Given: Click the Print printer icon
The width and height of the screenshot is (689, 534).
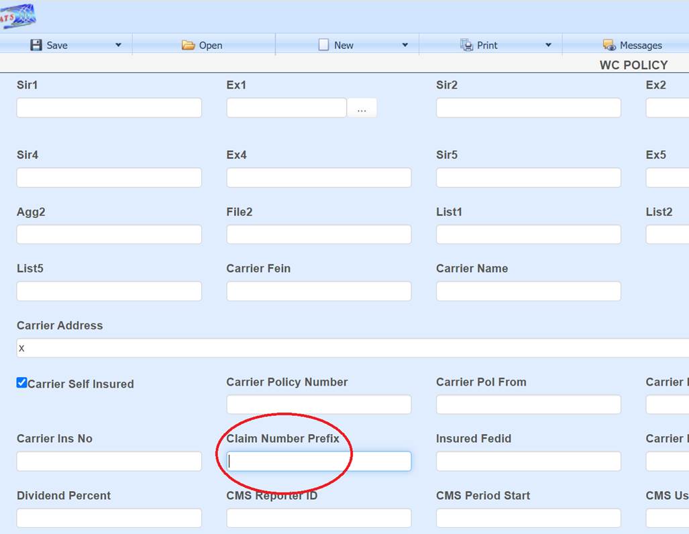Looking at the screenshot, I should (466, 45).
